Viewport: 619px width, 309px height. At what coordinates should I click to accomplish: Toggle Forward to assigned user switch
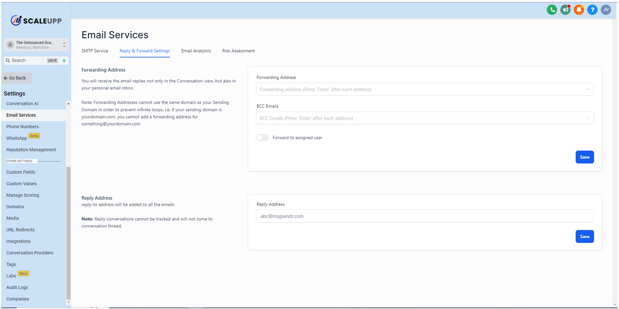click(x=262, y=138)
